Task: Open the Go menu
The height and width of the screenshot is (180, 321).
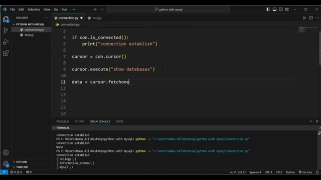Action: (56, 9)
